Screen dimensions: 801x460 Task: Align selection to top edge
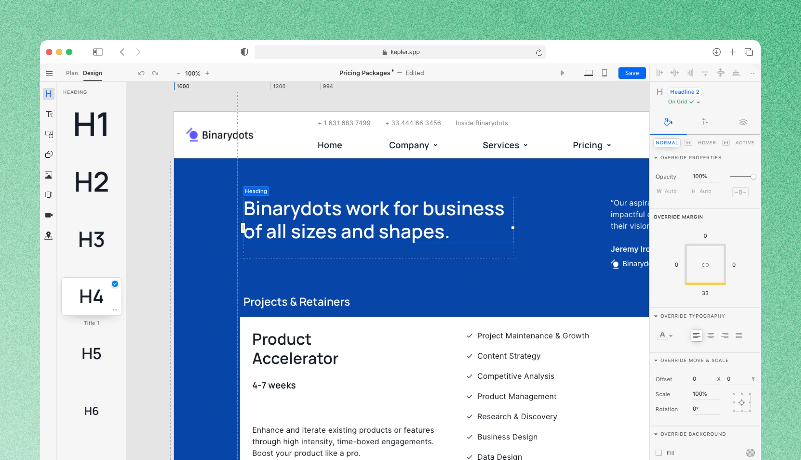(x=705, y=73)
